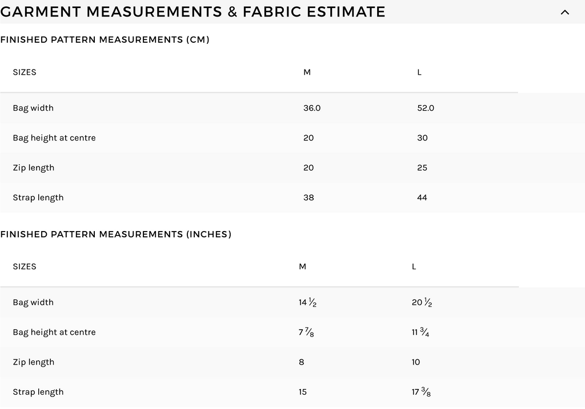Click the 36.0 bag width value
Screen dimensions: 585x409
point(312,108)
